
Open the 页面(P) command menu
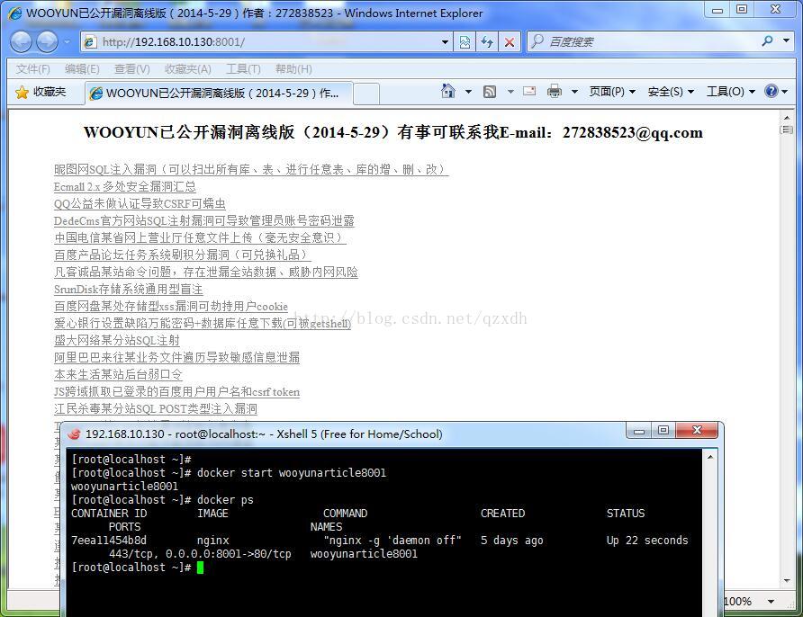(x=612, y=92)
